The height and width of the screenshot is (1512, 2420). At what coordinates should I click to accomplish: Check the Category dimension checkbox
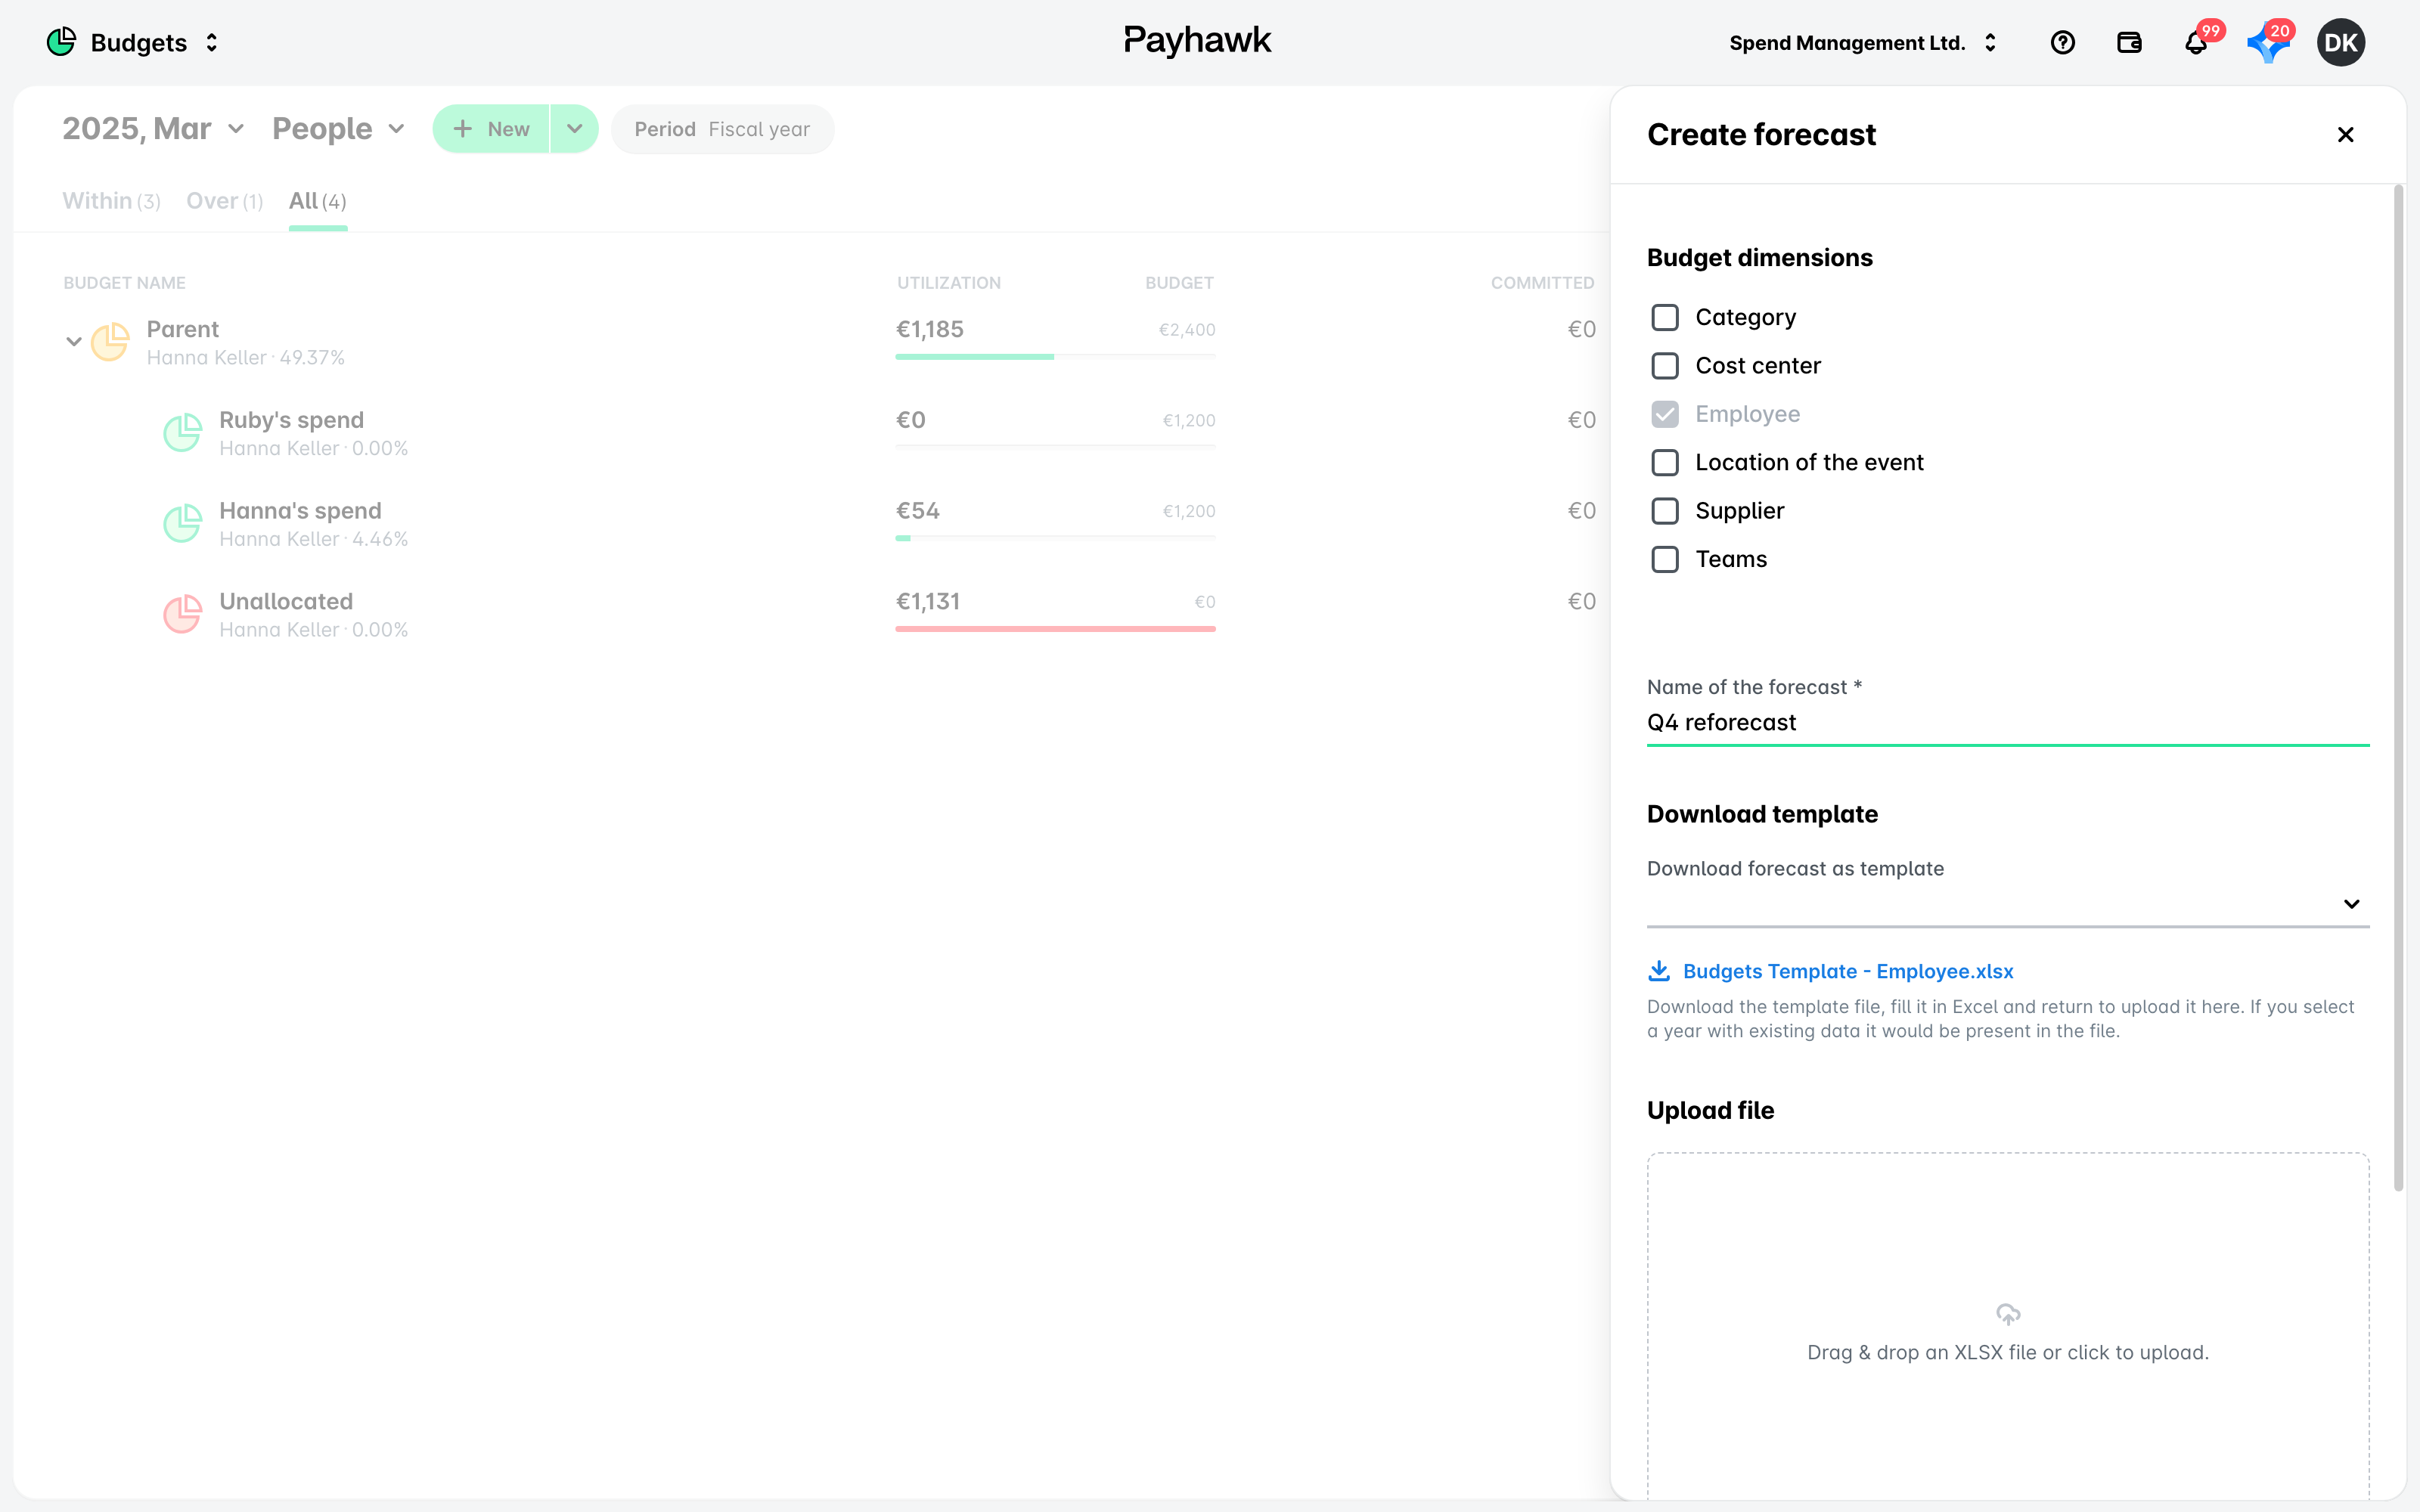[1665, 317]
